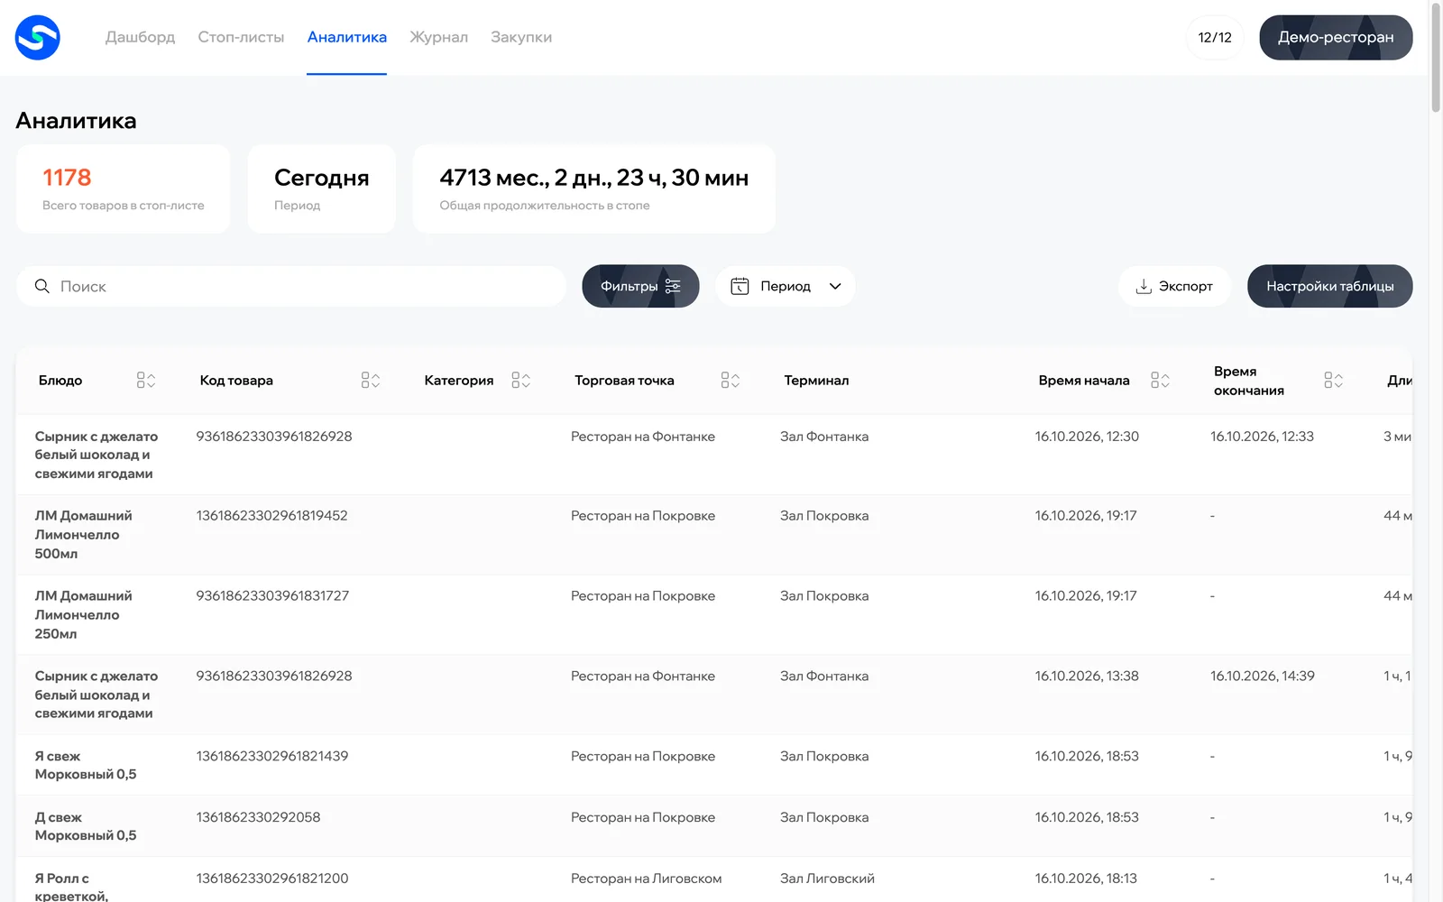Click the Демо-ресторан button

click(x=1336, y=37)
